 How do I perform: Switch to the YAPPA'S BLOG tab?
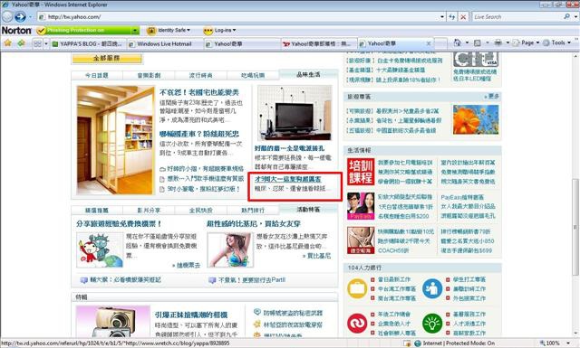coord(89,43)
